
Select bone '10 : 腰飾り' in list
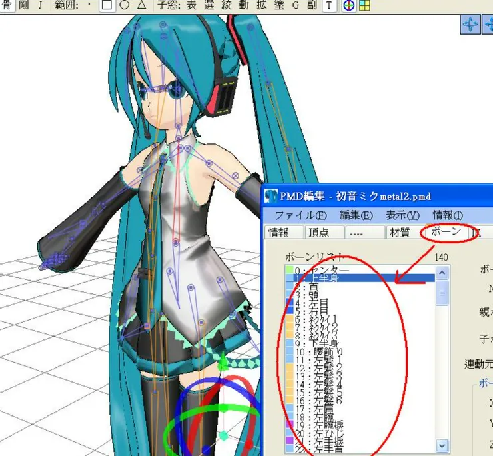[x=360, y=352]
